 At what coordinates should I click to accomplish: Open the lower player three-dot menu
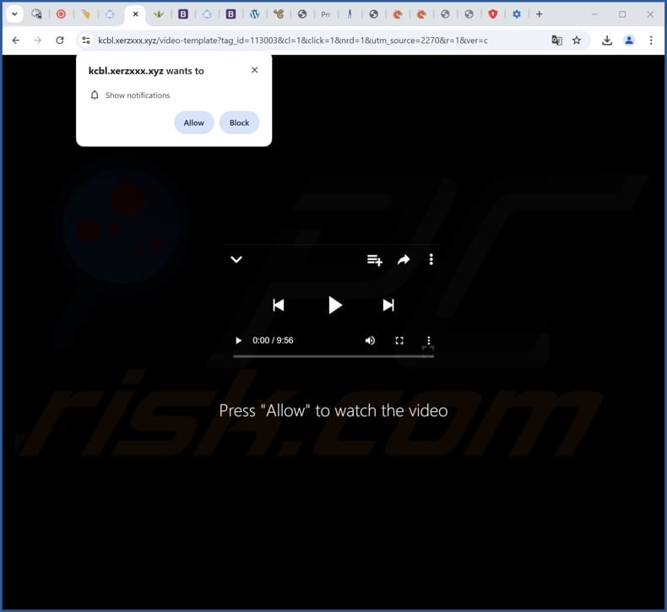pos(428,340)
